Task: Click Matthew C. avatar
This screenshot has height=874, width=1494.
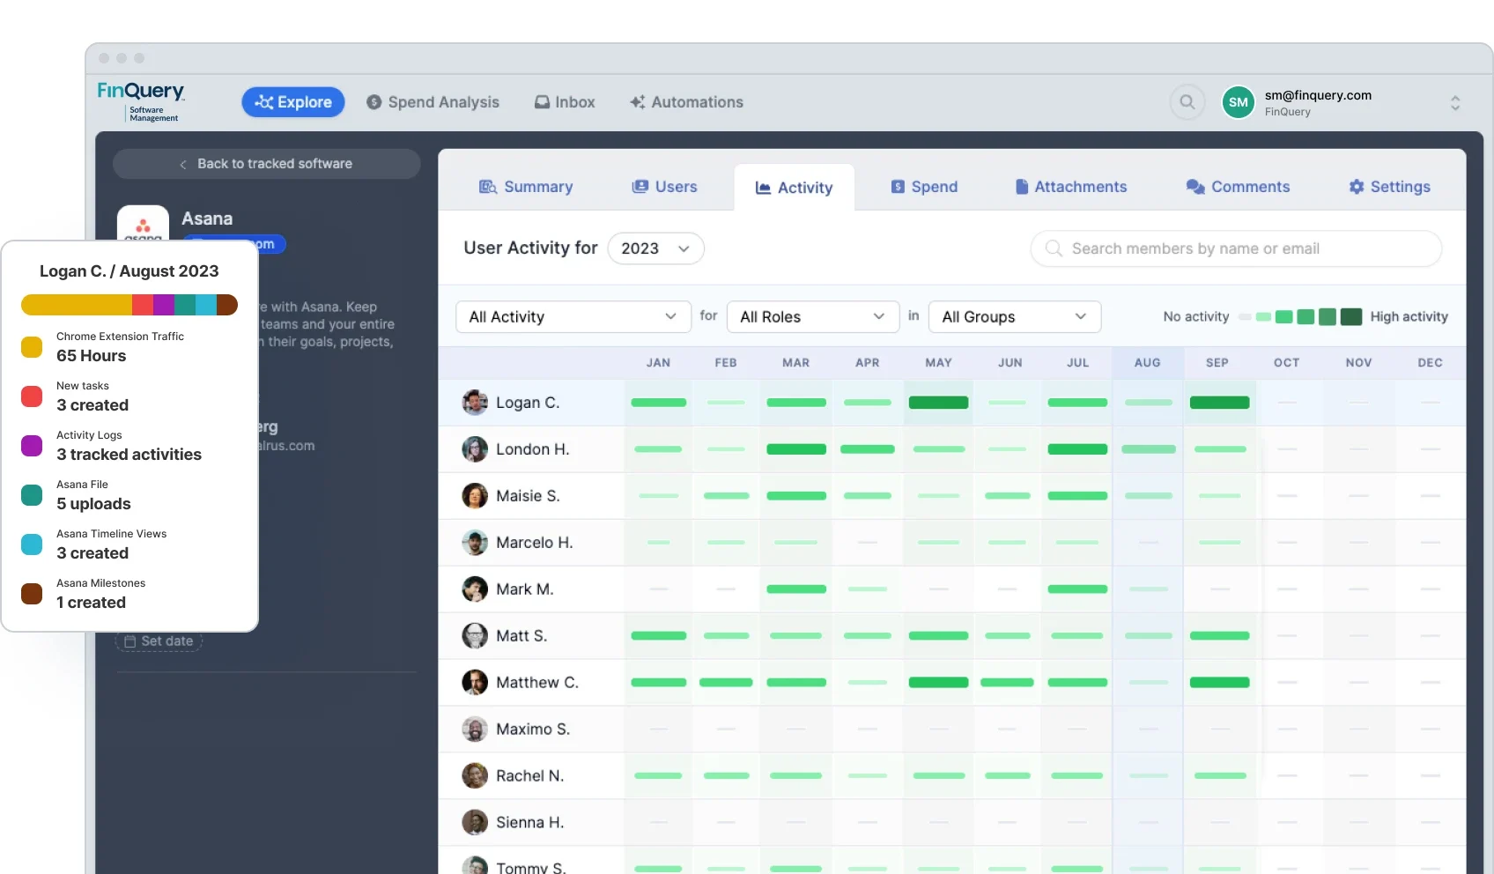Action: (x=475, y=683)
